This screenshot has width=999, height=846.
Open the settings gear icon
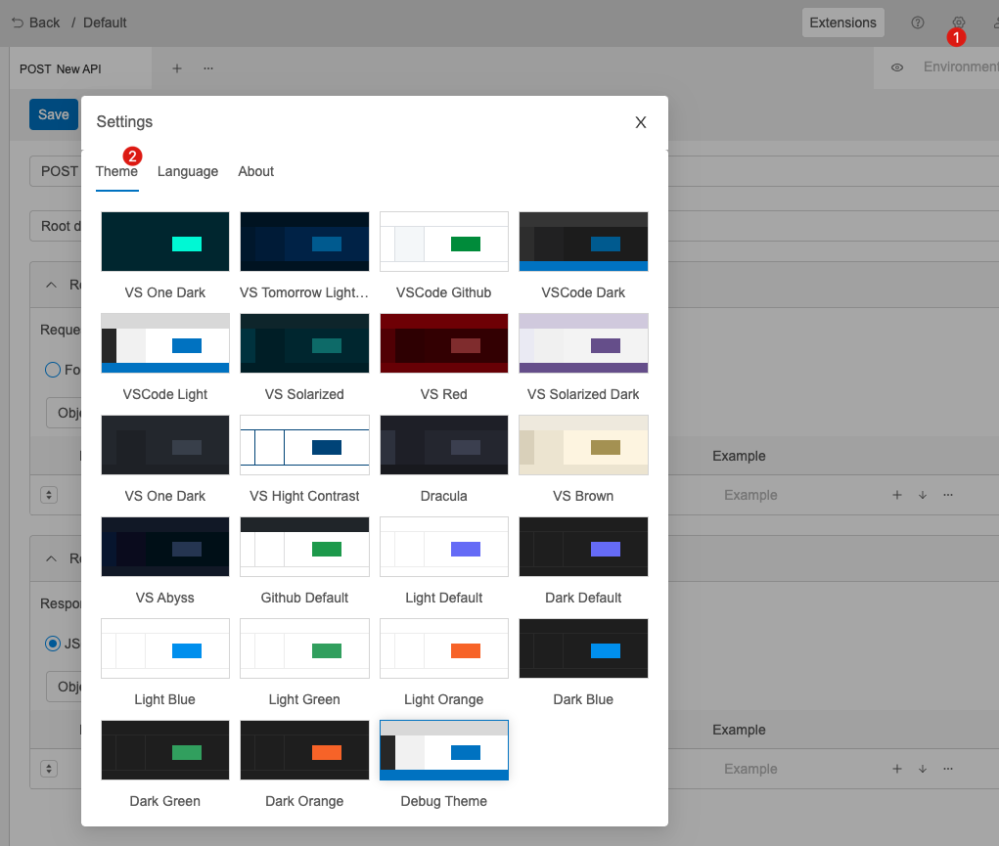(x=958, y=22)
